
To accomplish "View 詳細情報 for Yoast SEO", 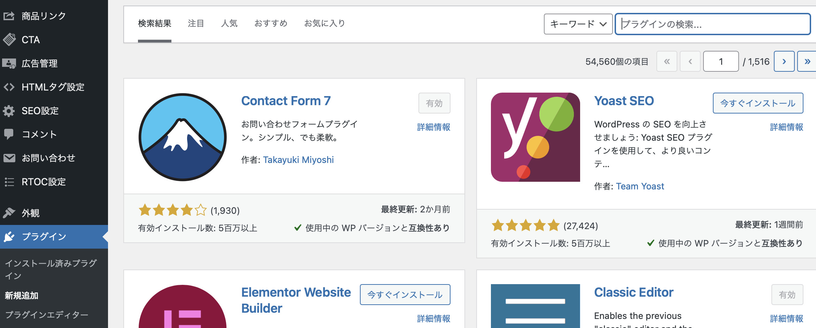I will coord(786,127).
